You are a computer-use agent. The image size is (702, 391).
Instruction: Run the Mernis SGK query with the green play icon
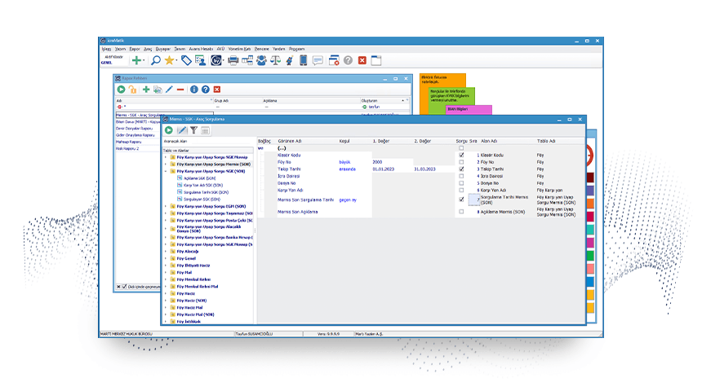coord(169,130)
